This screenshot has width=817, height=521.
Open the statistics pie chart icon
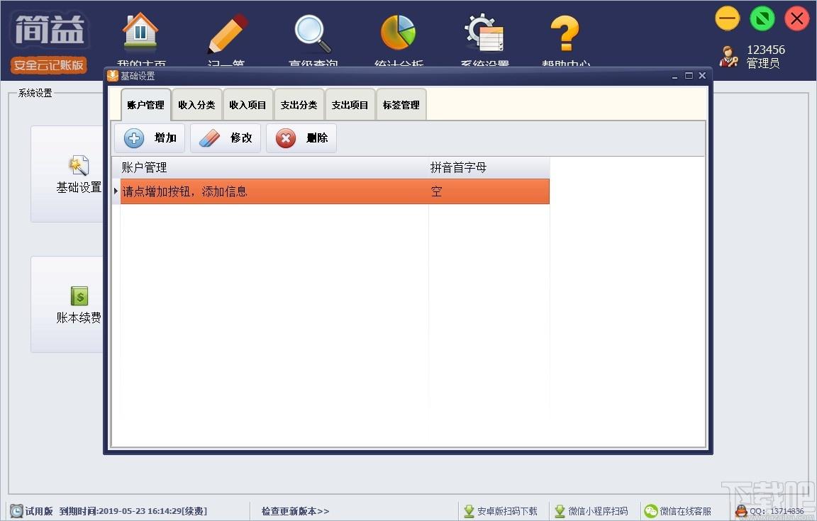click(x=399, y=33)
